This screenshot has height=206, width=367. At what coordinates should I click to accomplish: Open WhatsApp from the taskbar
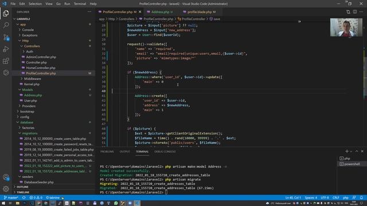coord(116,203)
